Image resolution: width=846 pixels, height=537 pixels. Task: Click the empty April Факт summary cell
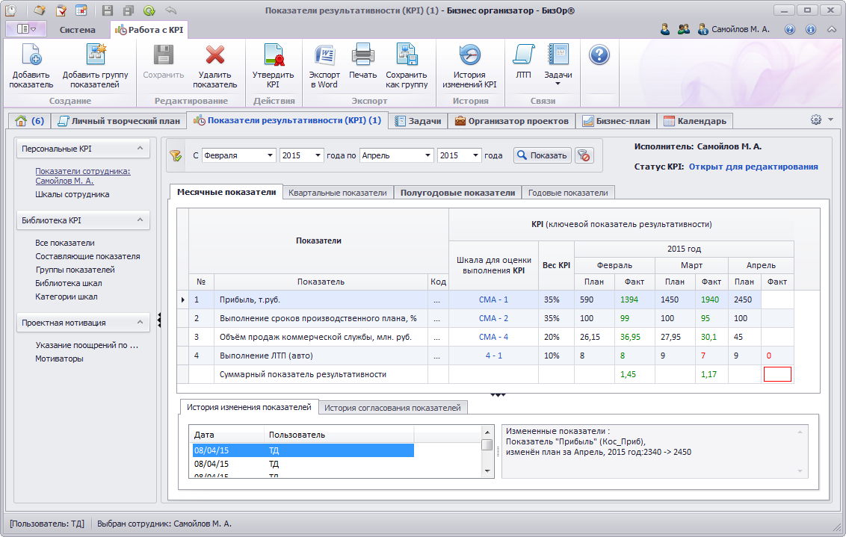tap(777, 374)
